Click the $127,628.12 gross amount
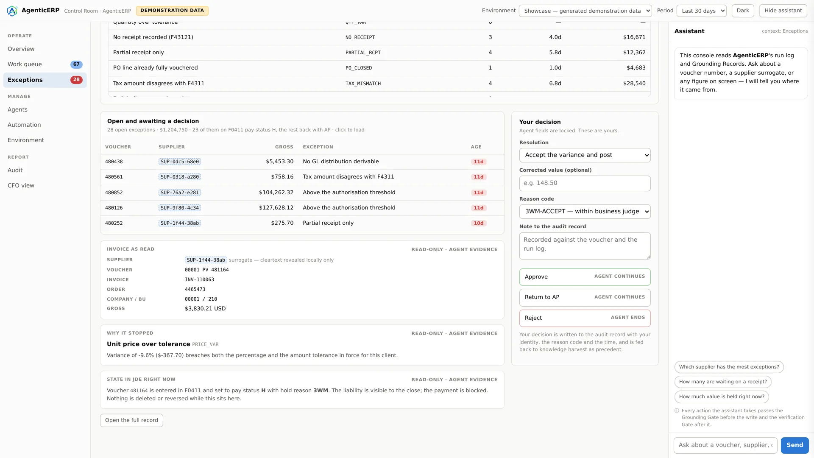This screenshot has height=458, width=814. (276, 208)
